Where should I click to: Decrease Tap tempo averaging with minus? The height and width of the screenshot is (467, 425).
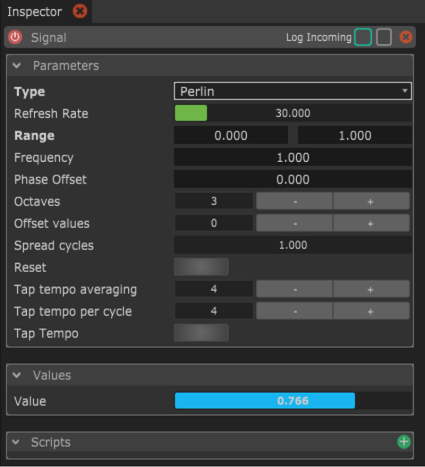pos(295,289)
